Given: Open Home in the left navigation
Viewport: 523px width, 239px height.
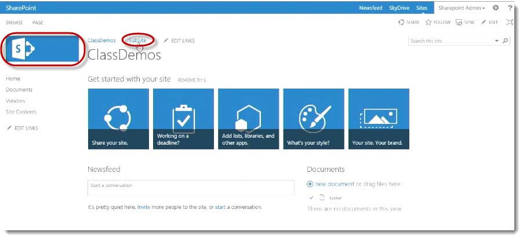Looking at the screenshot, I should [13, 79].
